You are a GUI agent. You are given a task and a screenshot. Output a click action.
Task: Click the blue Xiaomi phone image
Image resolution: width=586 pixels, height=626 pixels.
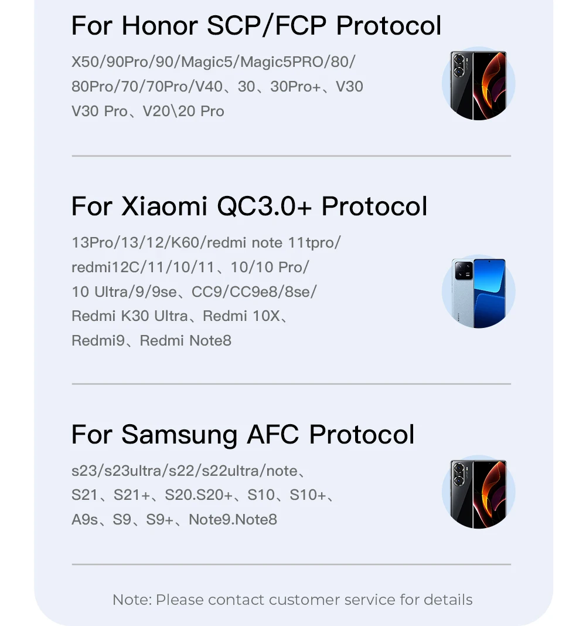tap(478, 292)
